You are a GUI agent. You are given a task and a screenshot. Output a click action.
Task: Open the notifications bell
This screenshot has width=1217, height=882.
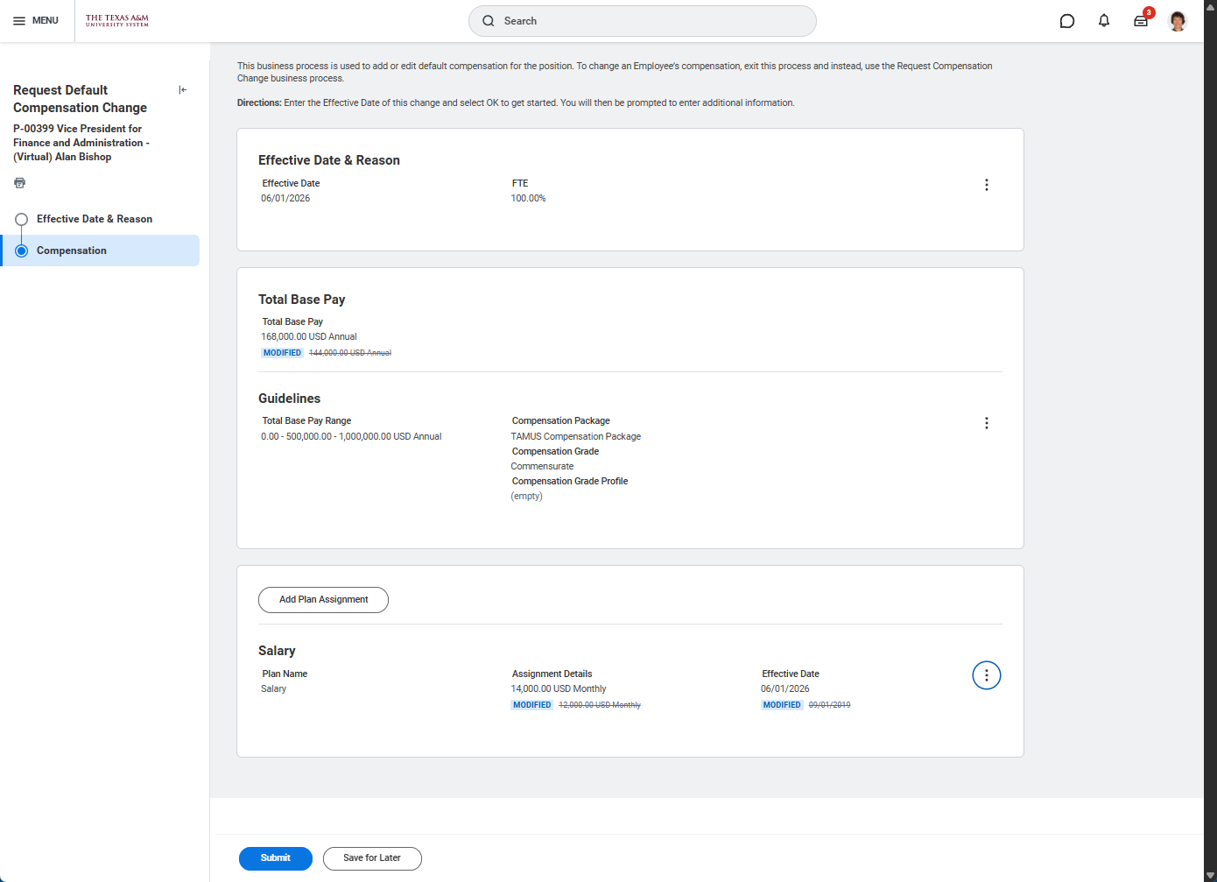[x=1104, y=21]
